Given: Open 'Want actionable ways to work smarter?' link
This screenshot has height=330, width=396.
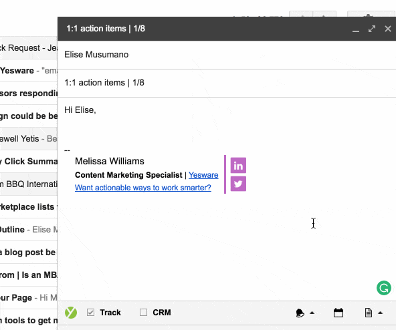Looking at the screenshot, I should pos(143,188).
